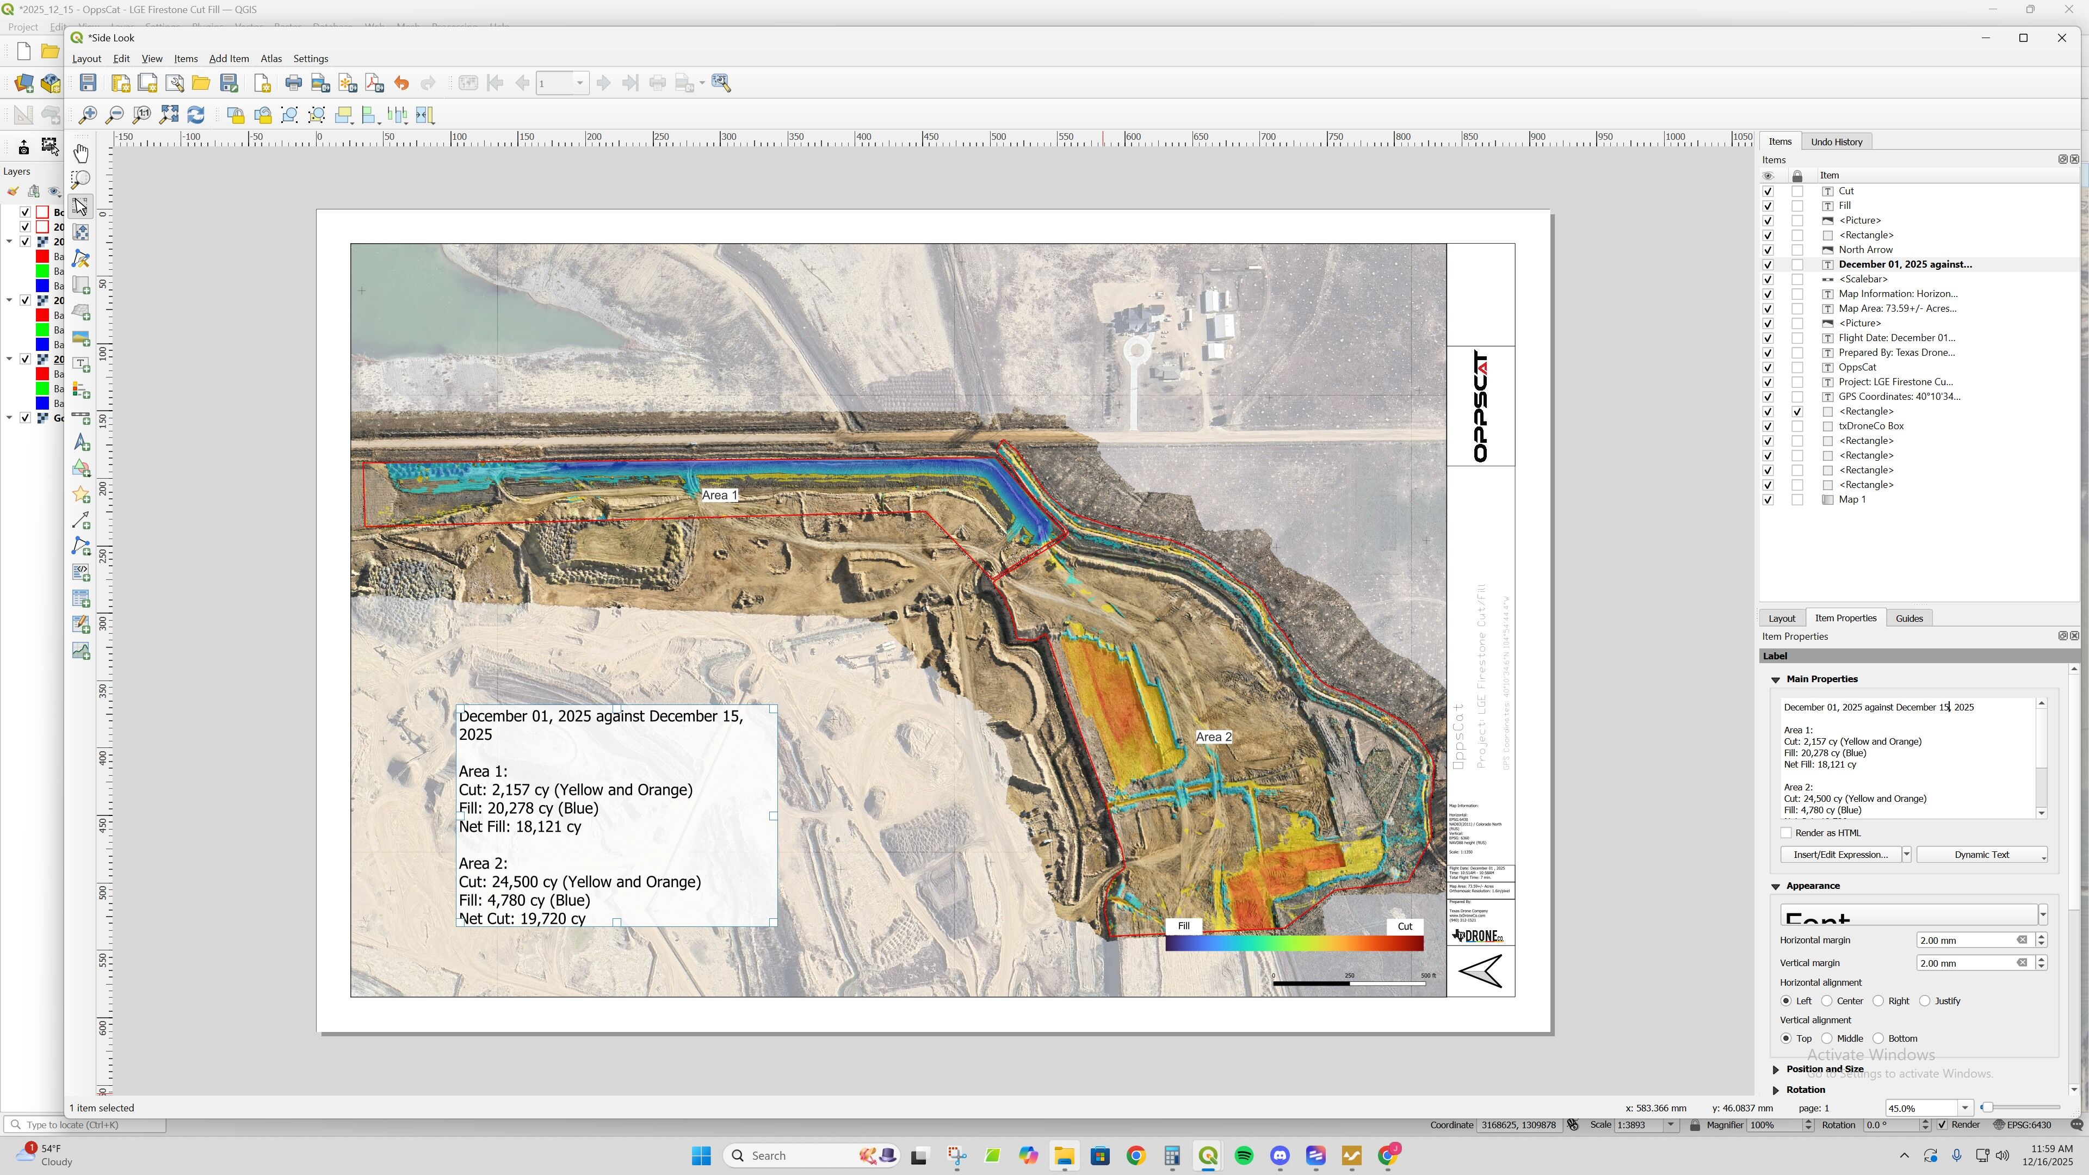Select the Project: LGE Firestone Cu... item
The height and width of the screenshot is (1175, 2089).
pos(1895,382)
